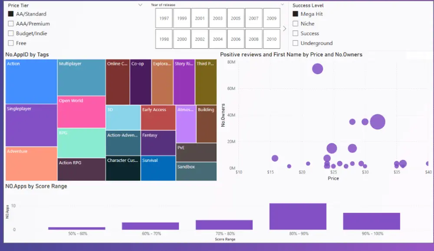Click the Atmospheric treemap tile
Screen dimensions: 434x251
click(186, 124)
